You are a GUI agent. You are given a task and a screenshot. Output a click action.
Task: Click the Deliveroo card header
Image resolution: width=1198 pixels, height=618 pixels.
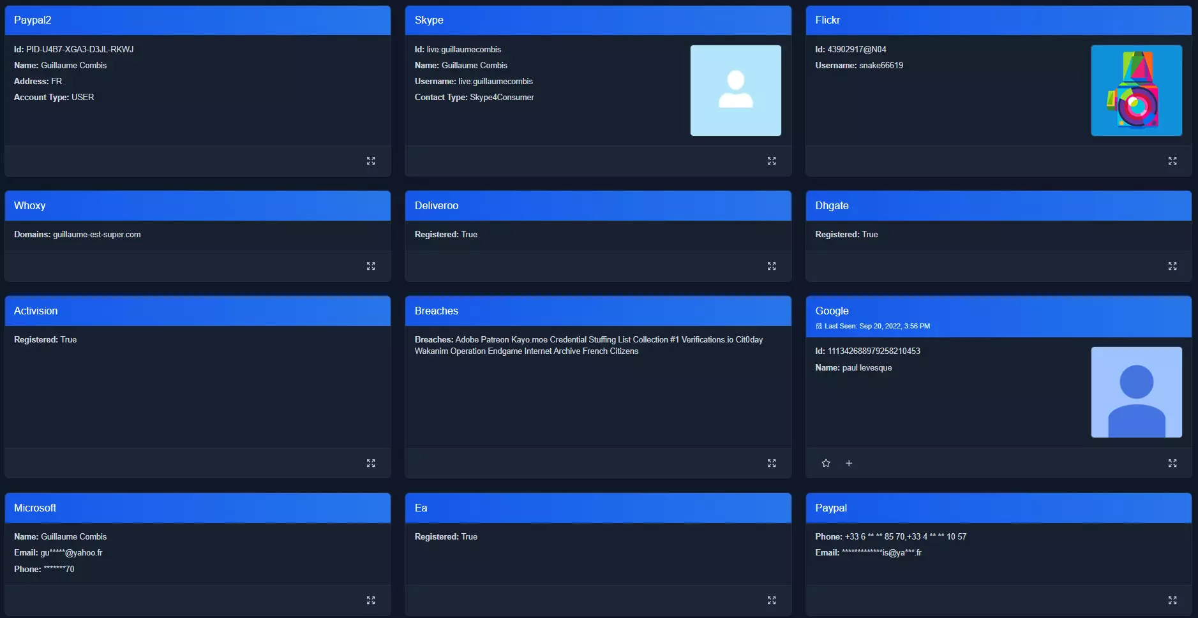click(598, 205)
